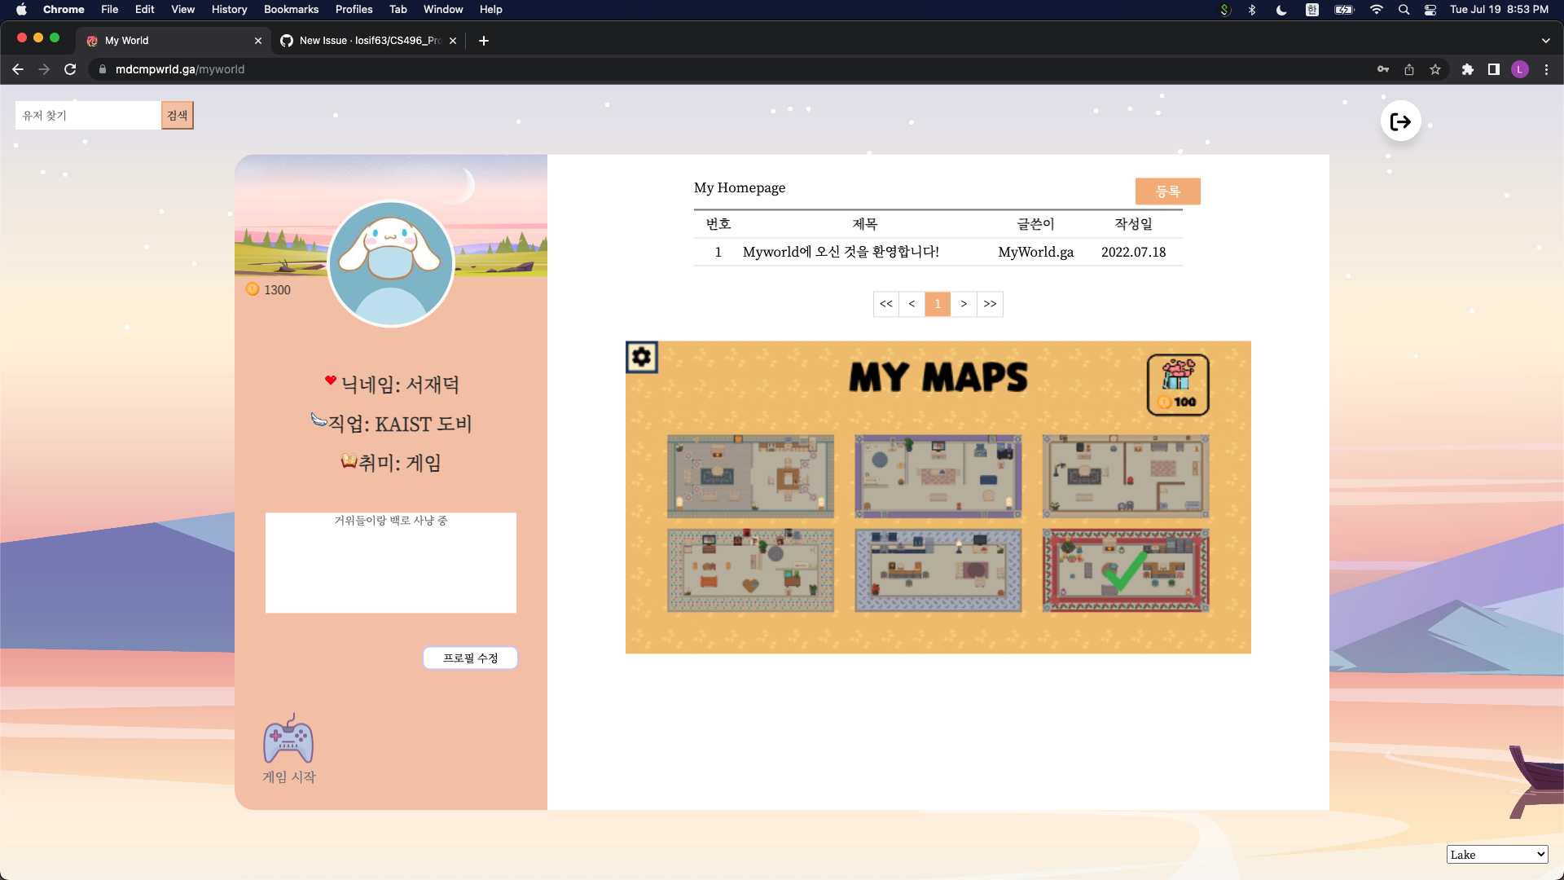Image resolution: width=1564 pixels, height=880 pixels.
Task: Open the Myworld welcome post title
Action: (841, 252)
